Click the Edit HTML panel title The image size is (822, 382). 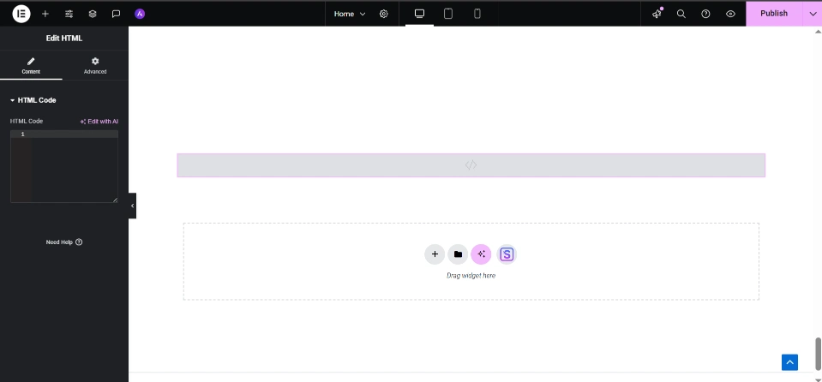64,39
